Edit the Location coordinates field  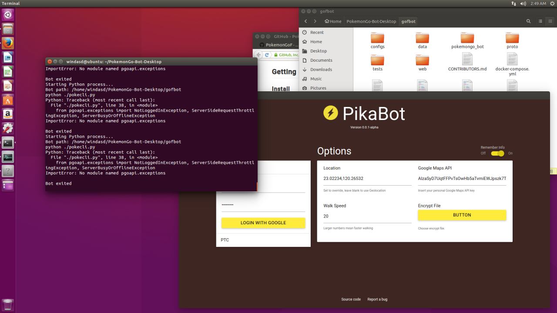pyautogui.click(x=367, y=179)
